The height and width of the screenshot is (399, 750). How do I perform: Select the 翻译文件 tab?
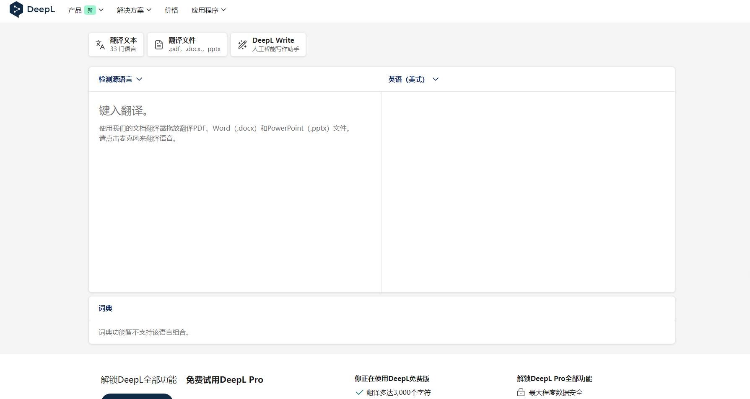187,44
